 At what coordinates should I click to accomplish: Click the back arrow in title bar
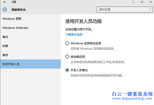[x=5, y=2]
